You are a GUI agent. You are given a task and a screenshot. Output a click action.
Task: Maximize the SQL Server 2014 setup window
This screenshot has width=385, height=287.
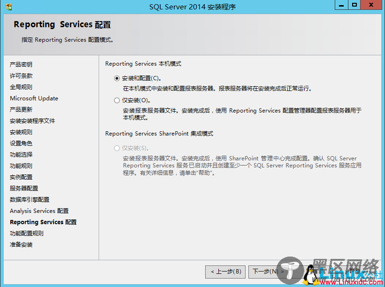(354, 5)
